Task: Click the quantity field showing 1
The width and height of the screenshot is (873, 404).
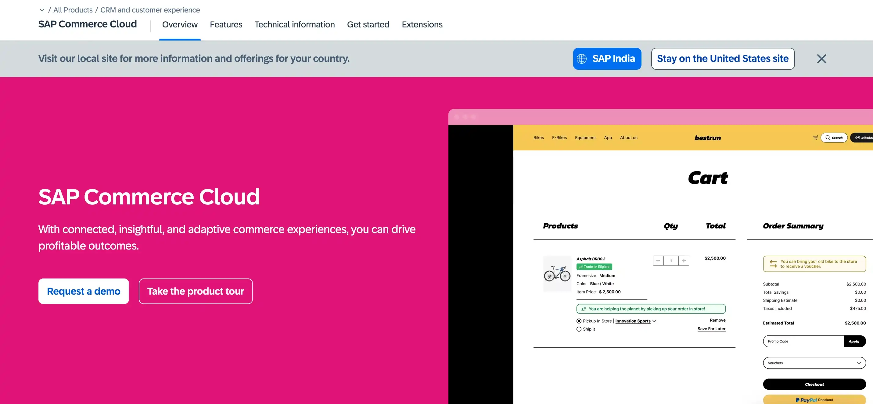Action: pos(671,260)
